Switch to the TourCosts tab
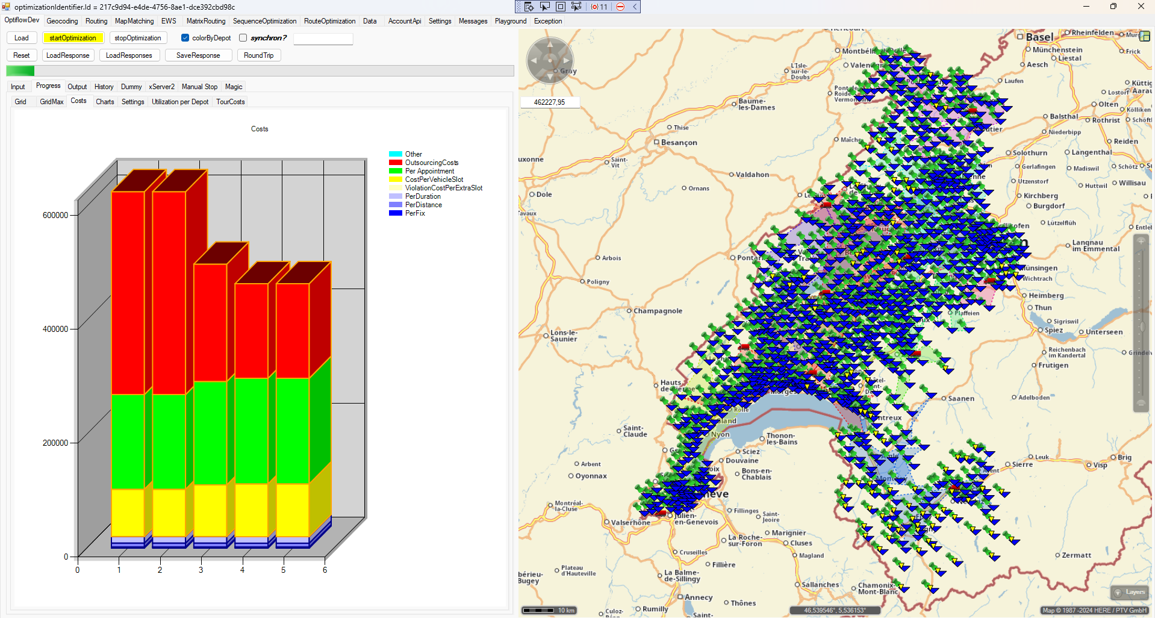 (230, 102)
